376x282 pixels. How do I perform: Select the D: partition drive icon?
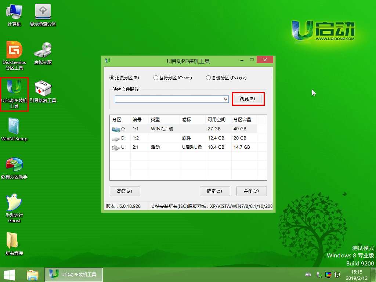tap(116, 138)
